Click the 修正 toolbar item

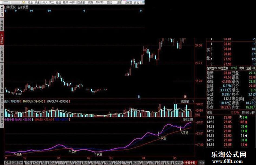30,2
